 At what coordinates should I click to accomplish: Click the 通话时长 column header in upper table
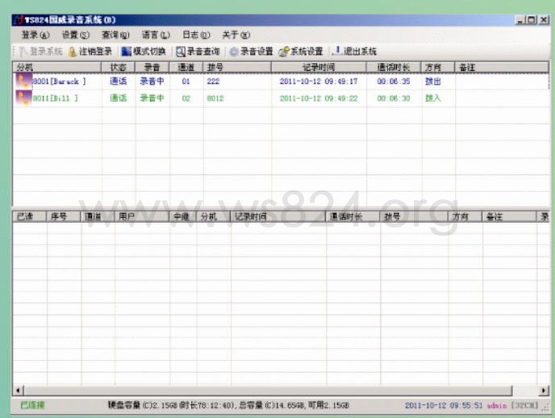point(394,67)
